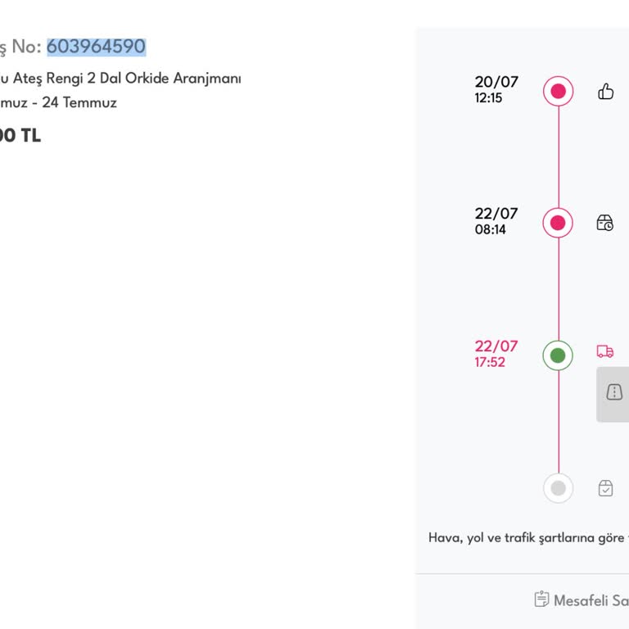Click the pink 17:52 time label
The image size is (629, 629).
490,362
